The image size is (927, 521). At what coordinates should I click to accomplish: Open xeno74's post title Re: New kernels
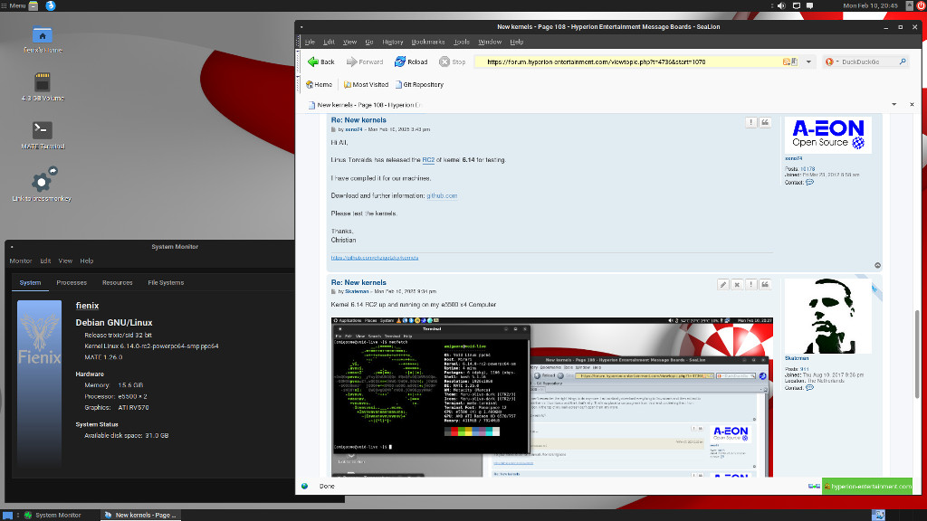[358, 120]
